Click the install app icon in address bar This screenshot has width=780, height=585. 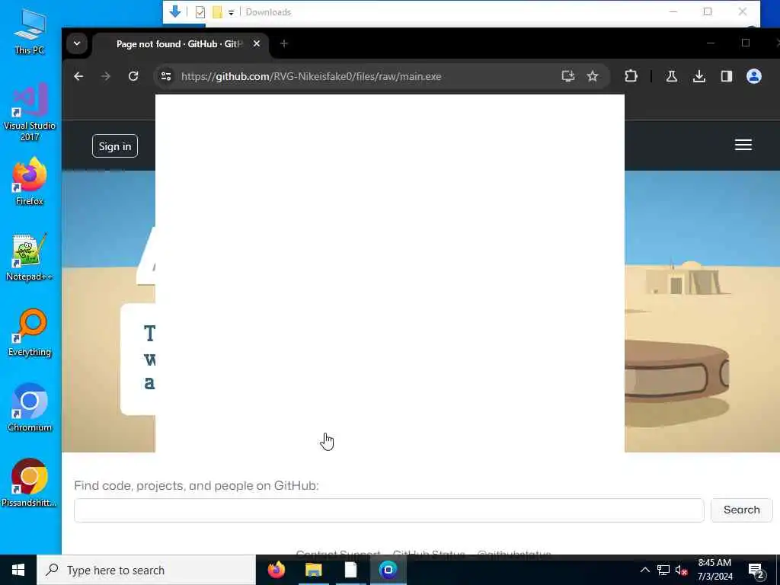(567, 76)
